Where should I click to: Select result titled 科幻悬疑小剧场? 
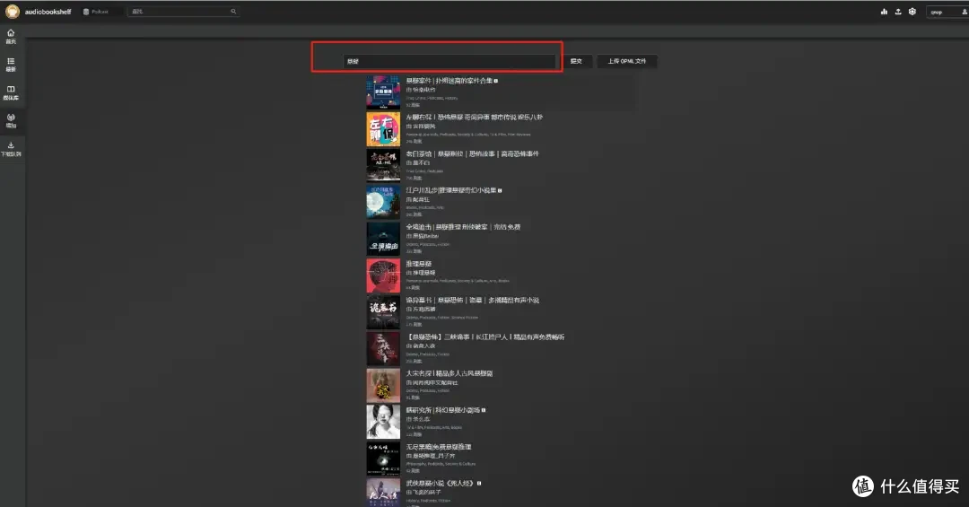point(442,410)
